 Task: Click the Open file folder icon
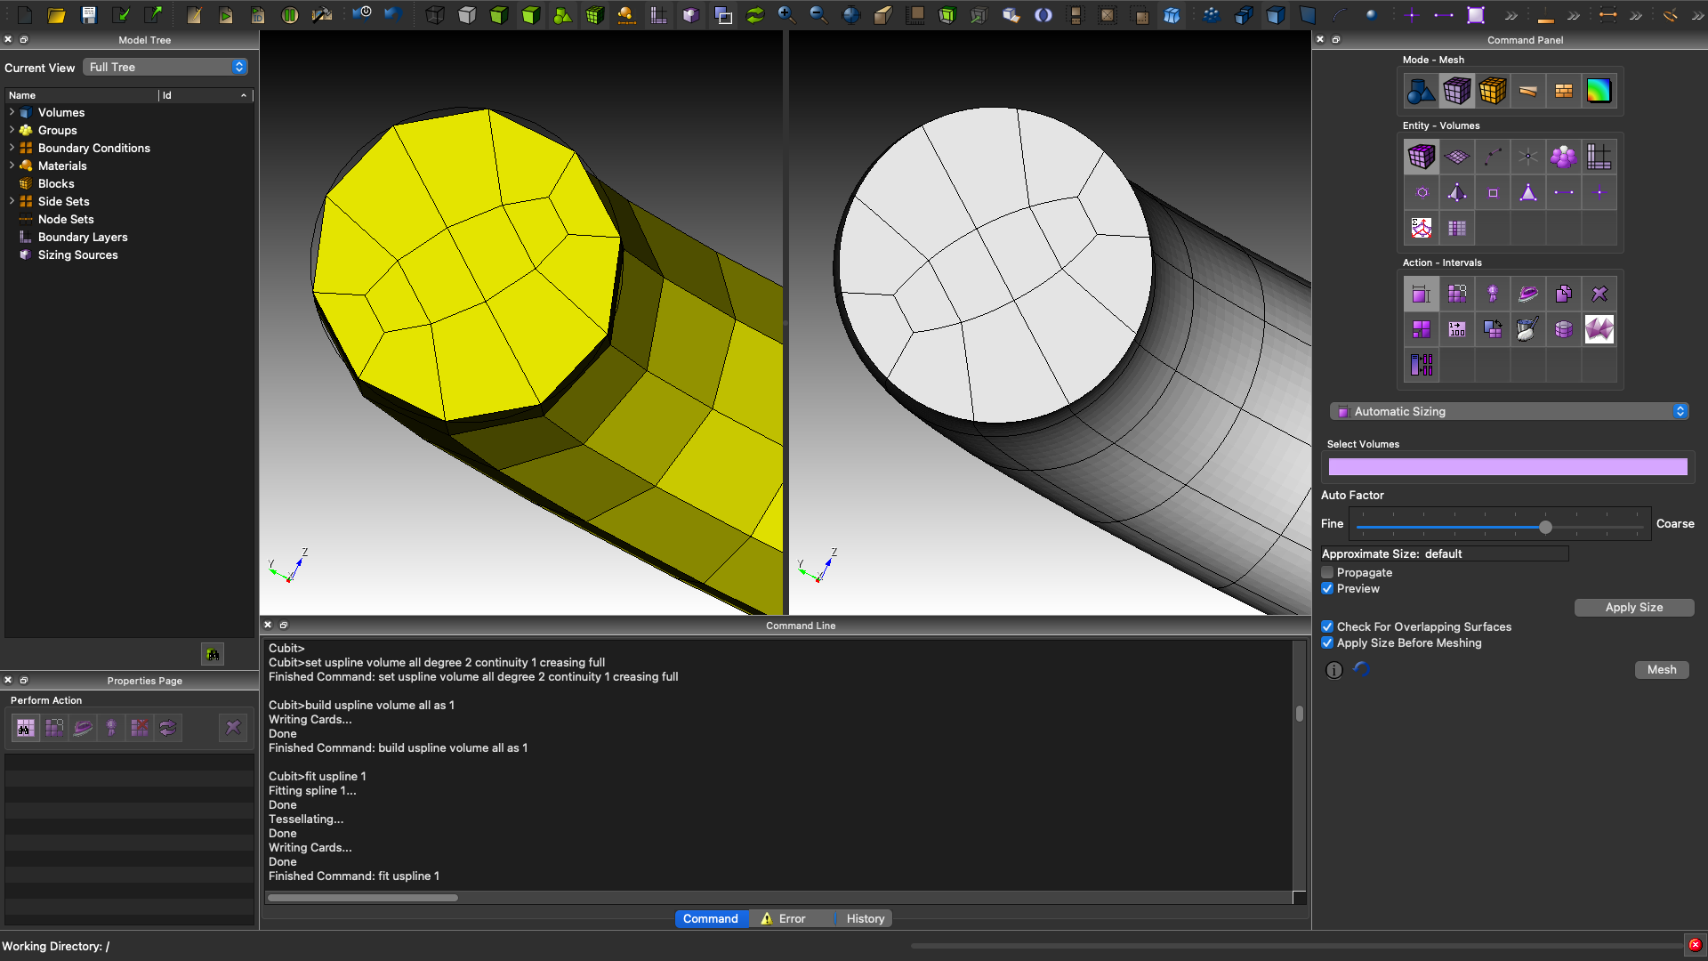[56, 15]
